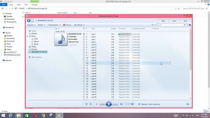Collapse the Music tree node

pos(28,36)
